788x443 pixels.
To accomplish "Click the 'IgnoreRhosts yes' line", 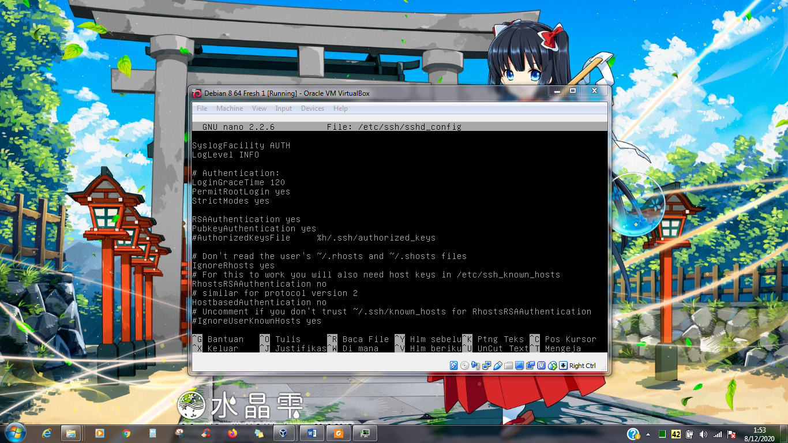I will (233, 265).
